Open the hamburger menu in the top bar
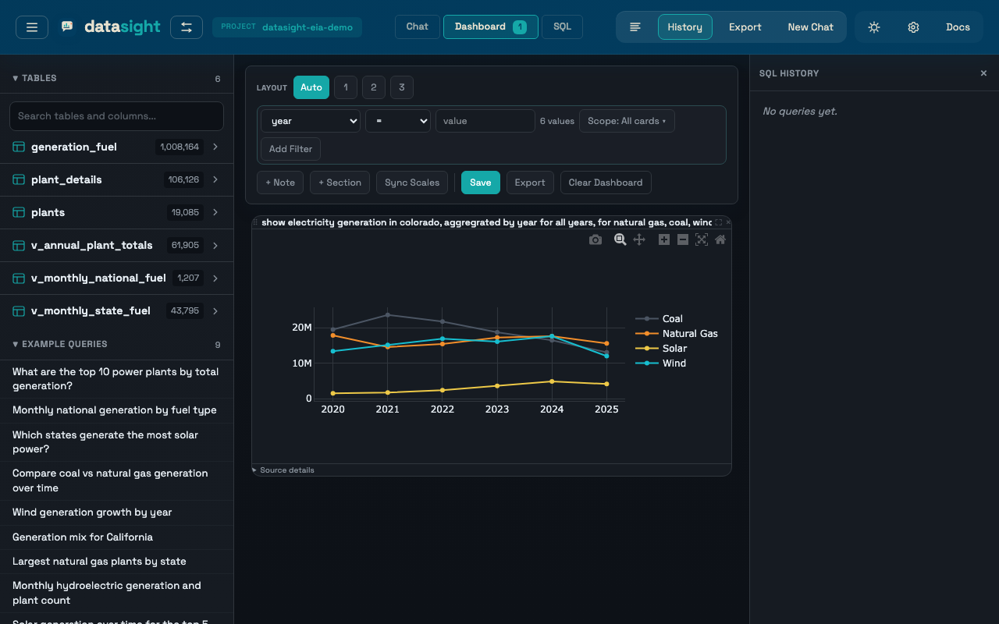The height and width of the screenshot is (624, 999). [31, 27]
